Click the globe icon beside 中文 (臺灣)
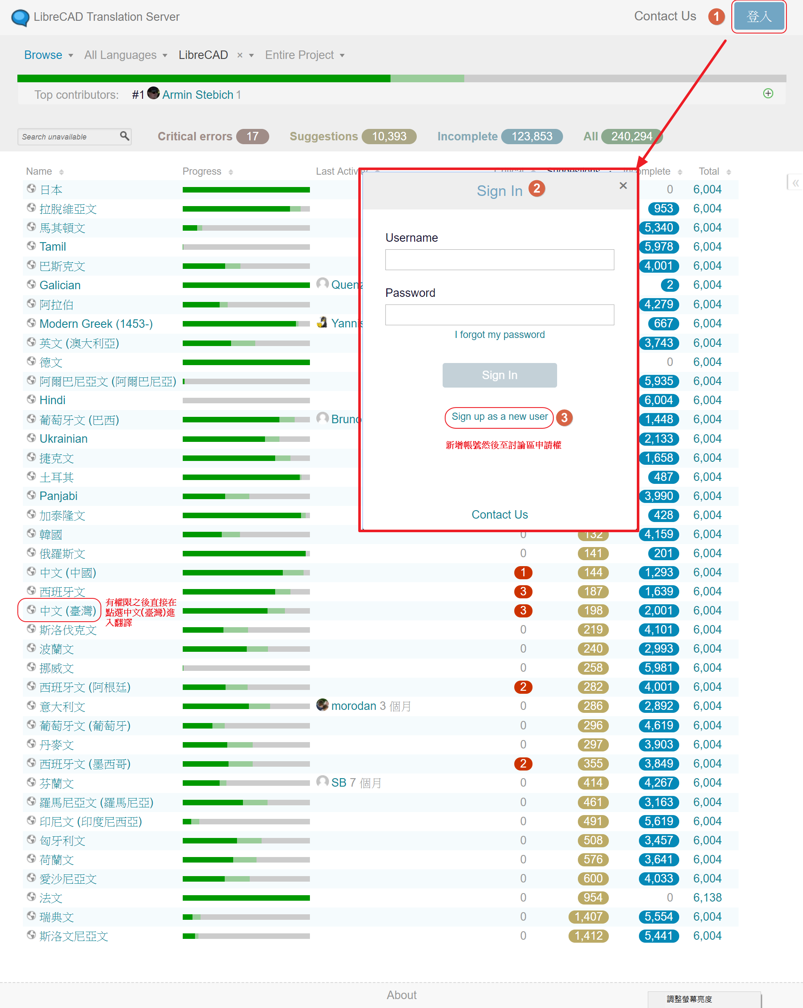Viewport: 803px width, 1008px height. click(31, 609)
